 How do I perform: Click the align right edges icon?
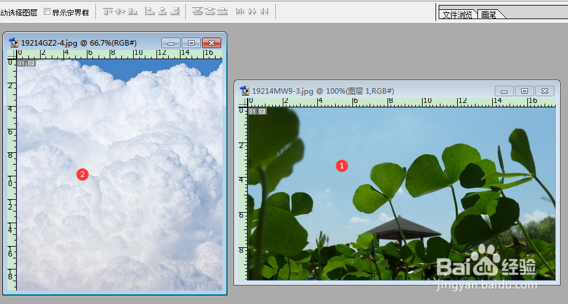(175, 12)
